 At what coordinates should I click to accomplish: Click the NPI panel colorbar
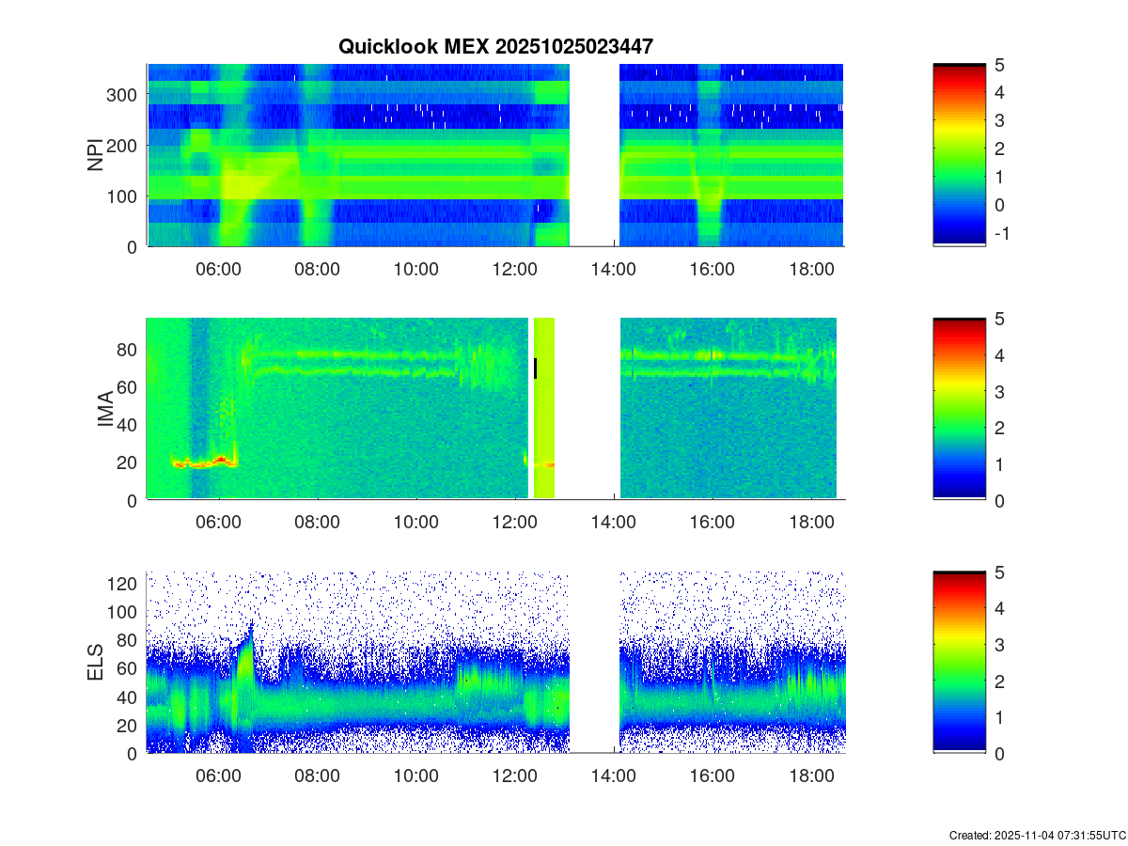coord(959,155)
